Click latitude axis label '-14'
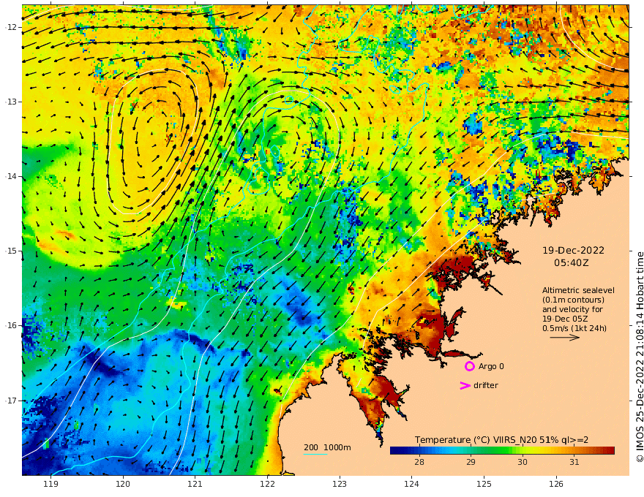This screenshot has width=644, height=497. (11, 176)
